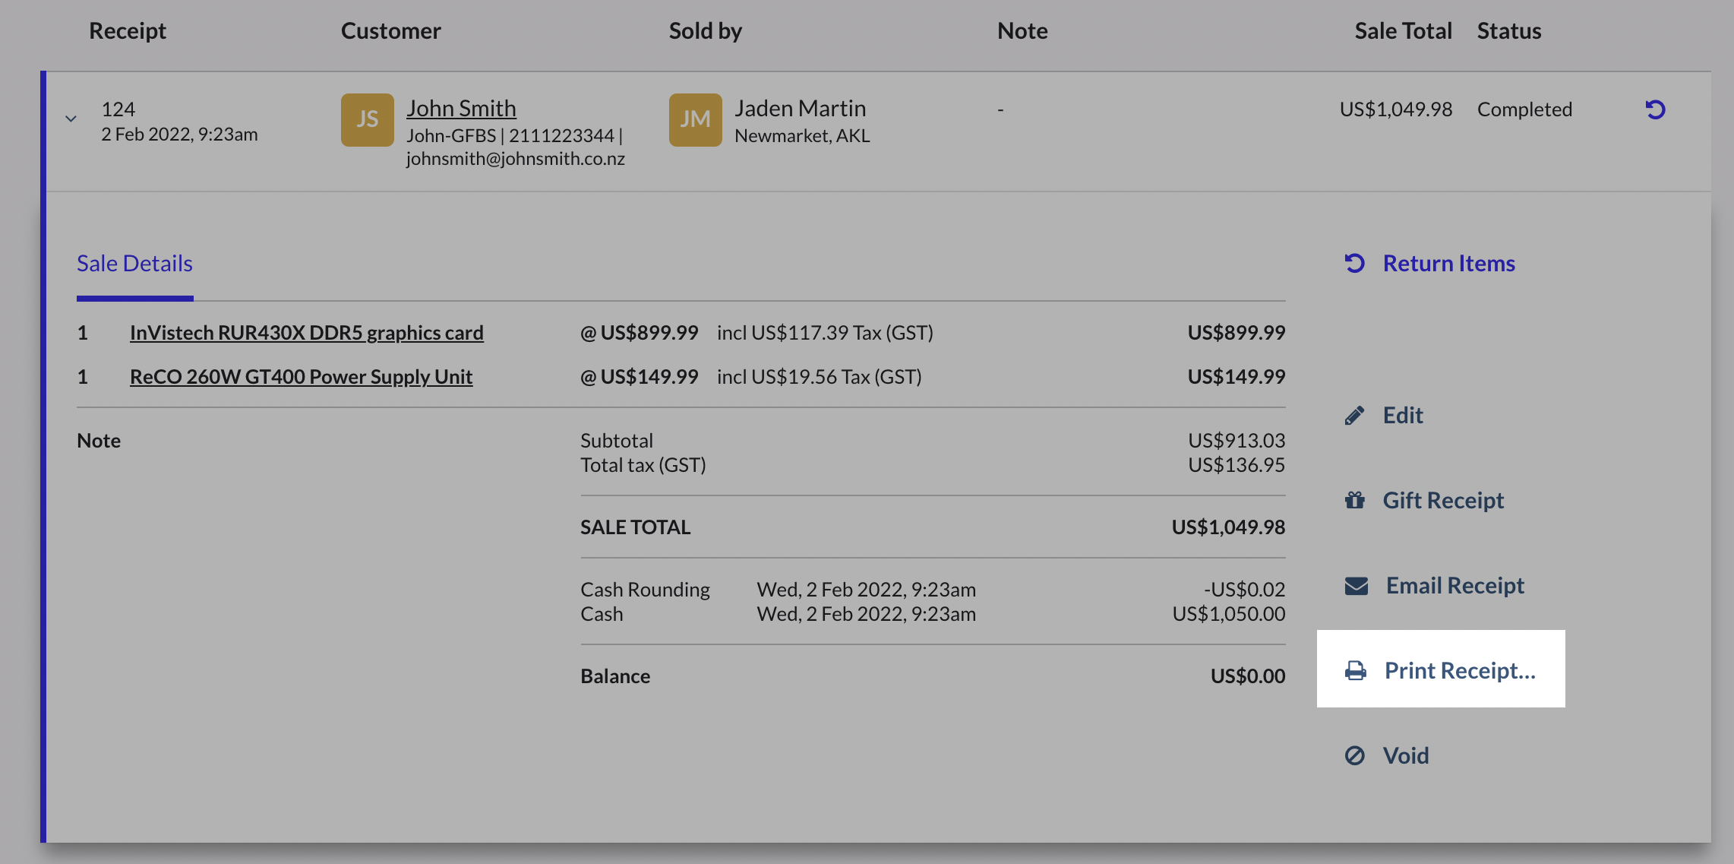Screen dimensions: 1734x864
Task: Click the Email Receipt envelope icon
Action: click(1356, 585)
